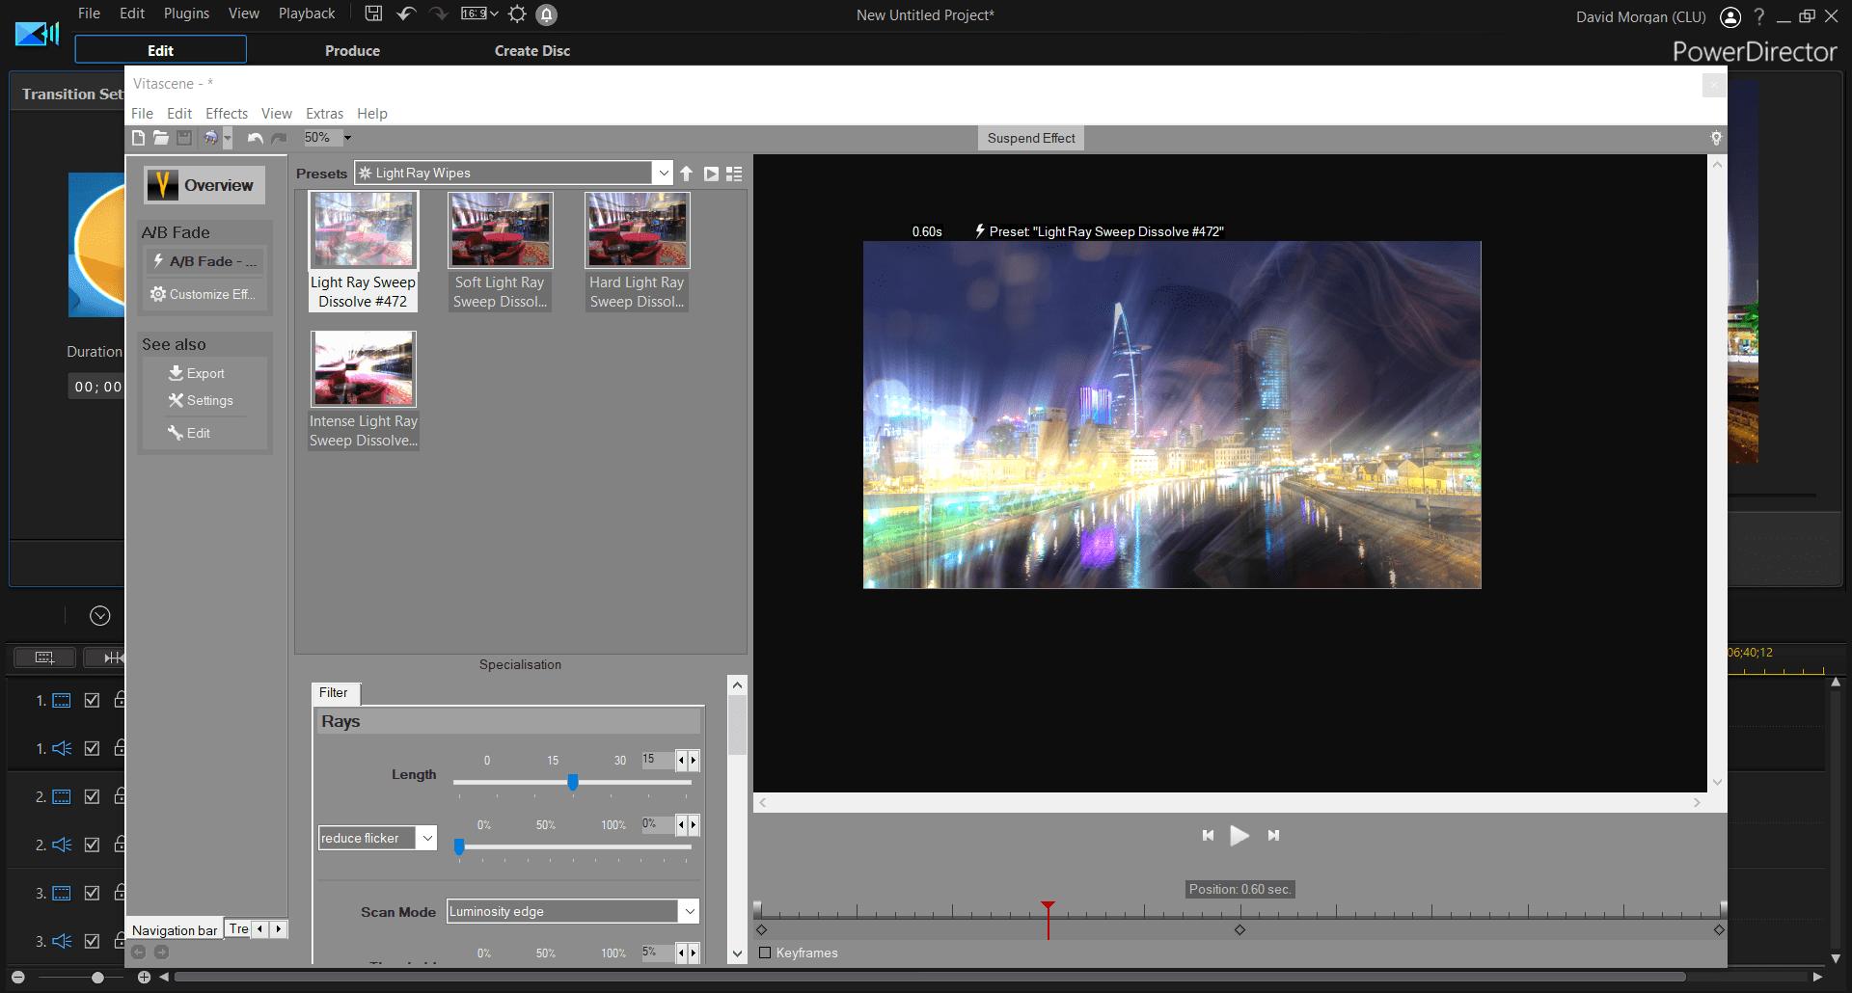Viewport: 1852px width, 993px height.
Task: Open the PowerDirector Plugins menu
Action: point(186,13)
